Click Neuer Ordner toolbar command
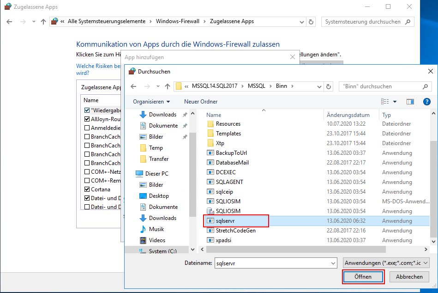438x293 pixels. [x=201, y=102]
